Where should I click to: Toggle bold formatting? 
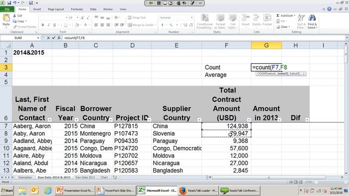43,25
